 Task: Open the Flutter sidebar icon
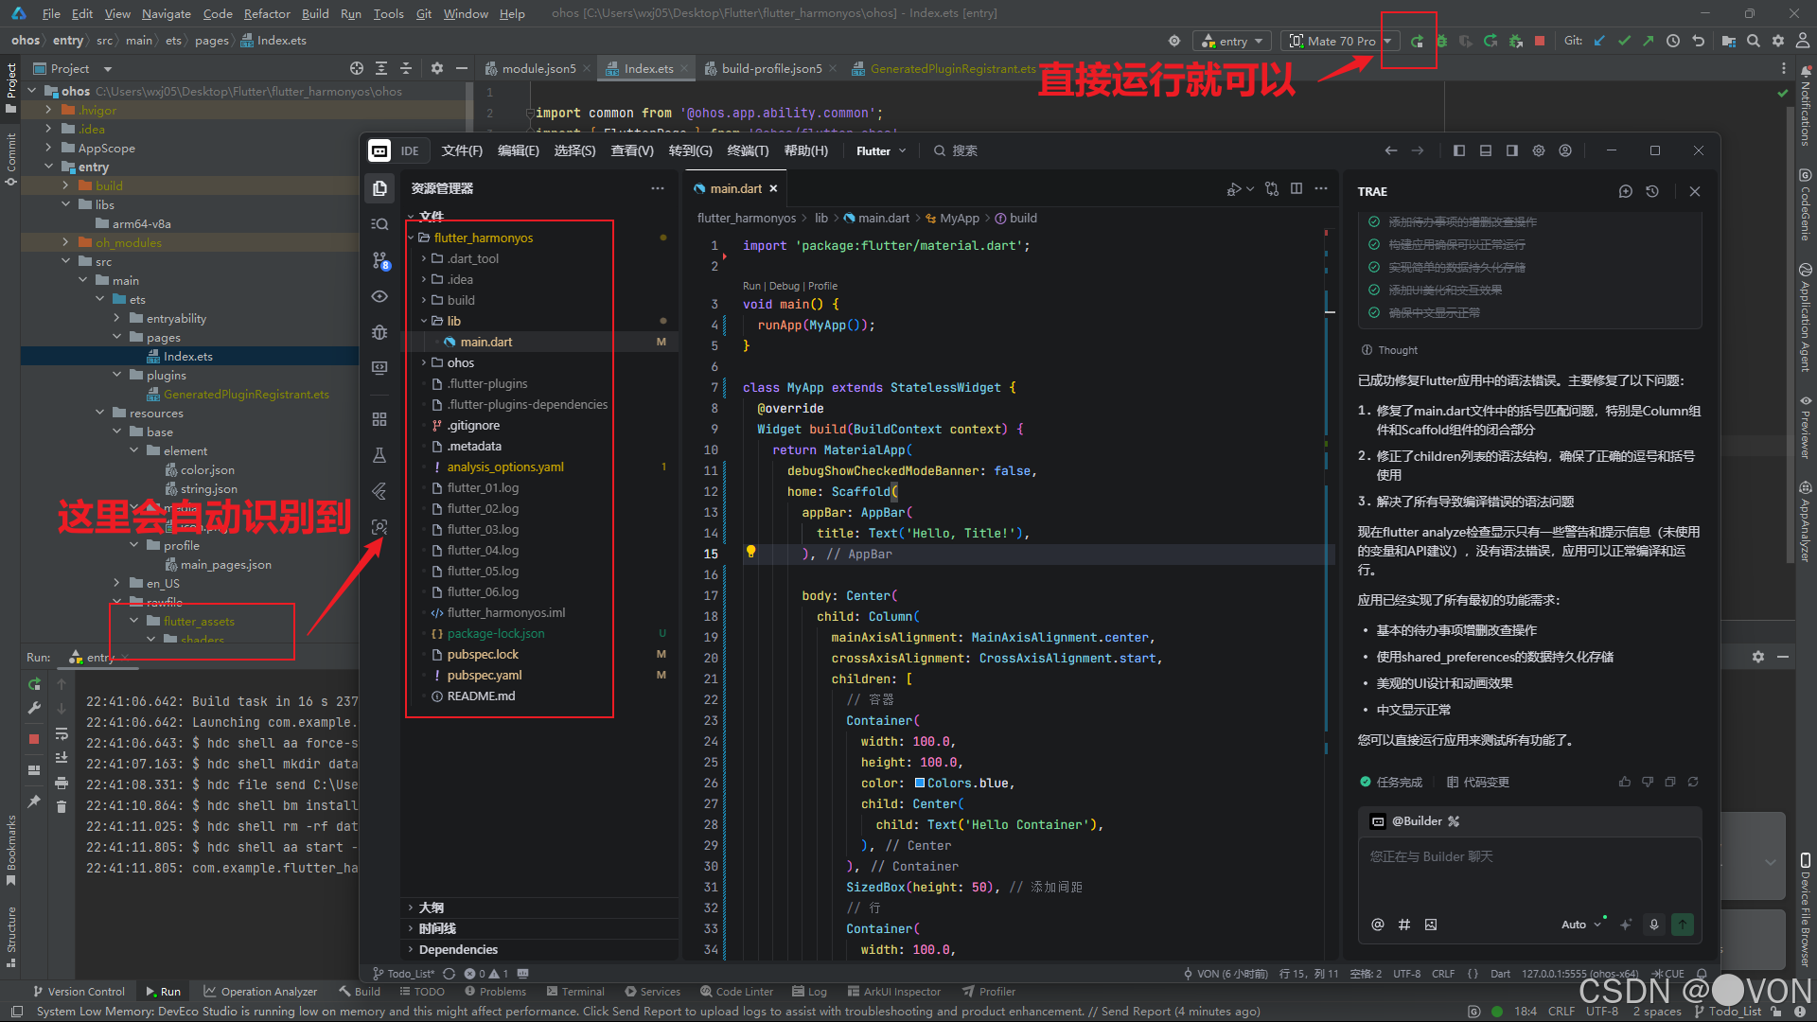[x=379, y=491]
